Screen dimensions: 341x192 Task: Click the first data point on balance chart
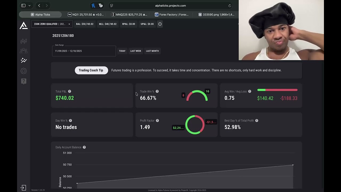tap(77, 183)
